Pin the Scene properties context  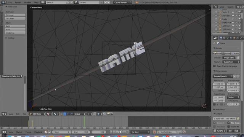[x=214, y=43]
